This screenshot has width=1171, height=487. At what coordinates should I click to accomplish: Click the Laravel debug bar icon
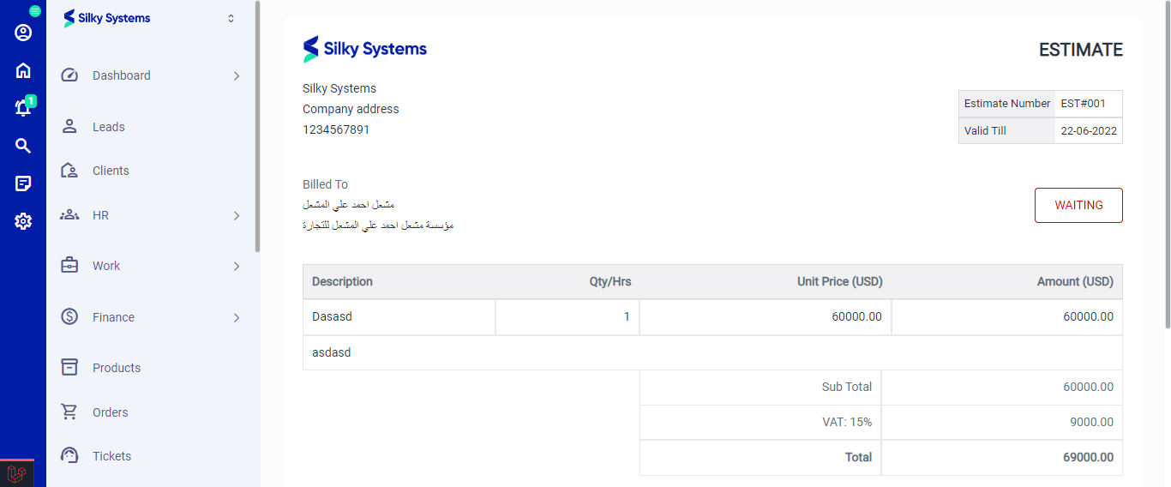(x=16, y=473)
